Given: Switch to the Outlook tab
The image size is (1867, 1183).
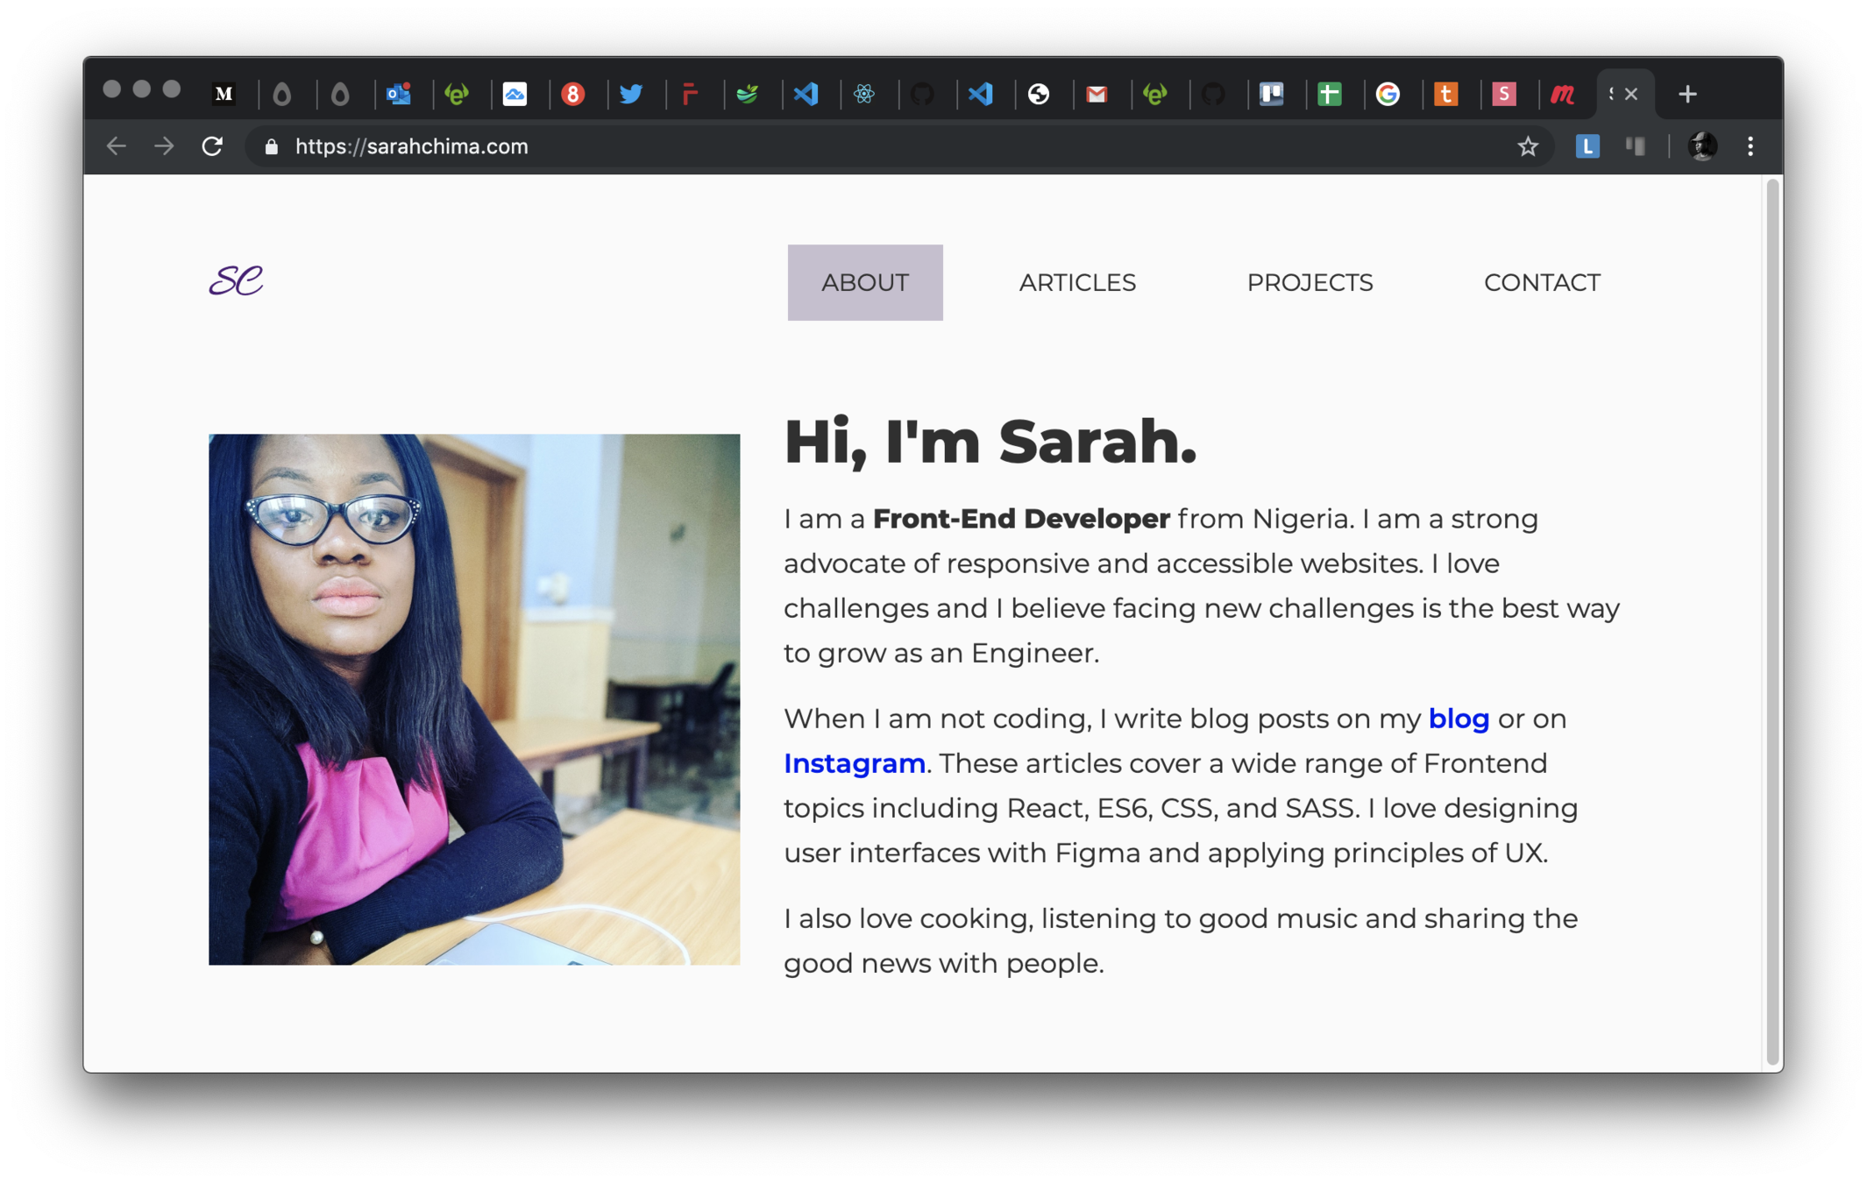Looking at the screenshot, I should click(399, 94).
